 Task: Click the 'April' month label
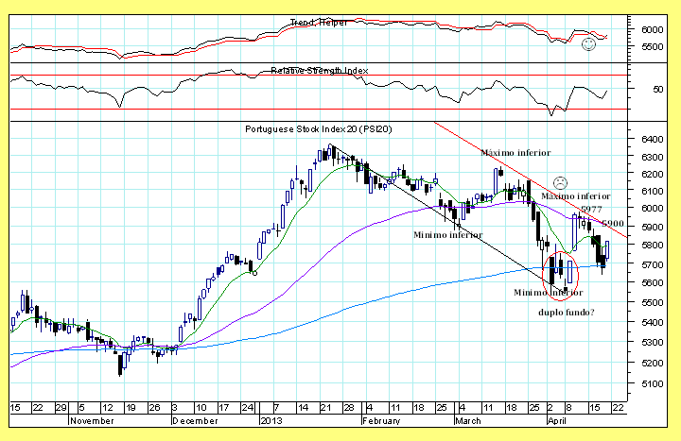tap(557, 421)
